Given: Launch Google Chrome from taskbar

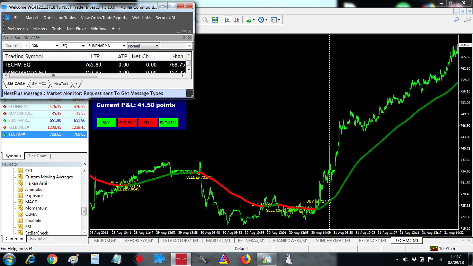Looking at the screenshot, I should [52, 259].
